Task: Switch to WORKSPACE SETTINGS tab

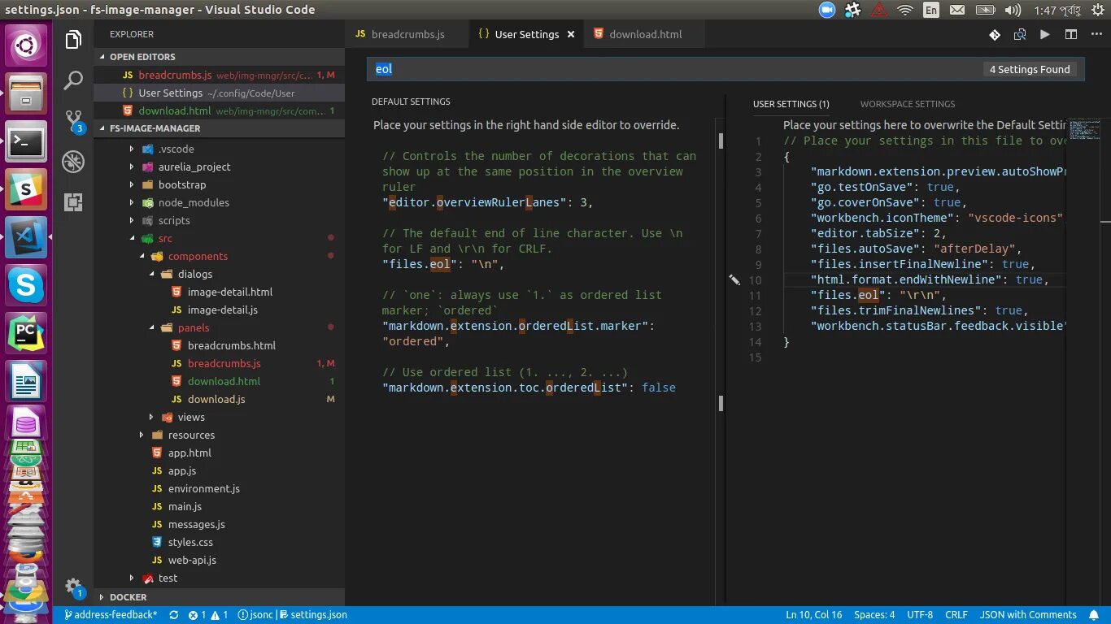Action: [x=908, y=104]
